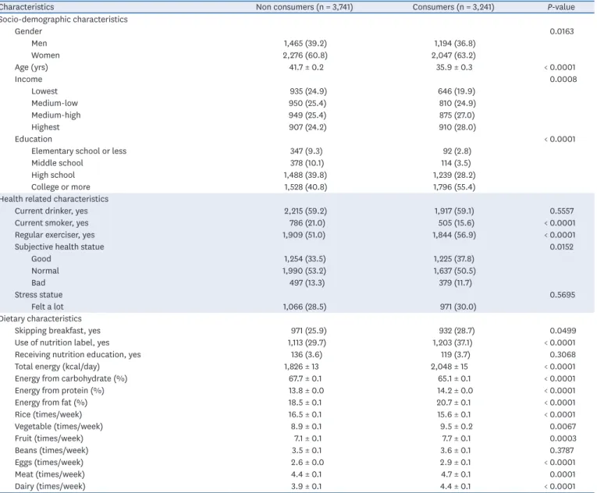Image resolution: width=597 pixels, height=493 pixels.
Task: Click value 1,254 (33.5) for Good health
Action: [x=304, y=259]
